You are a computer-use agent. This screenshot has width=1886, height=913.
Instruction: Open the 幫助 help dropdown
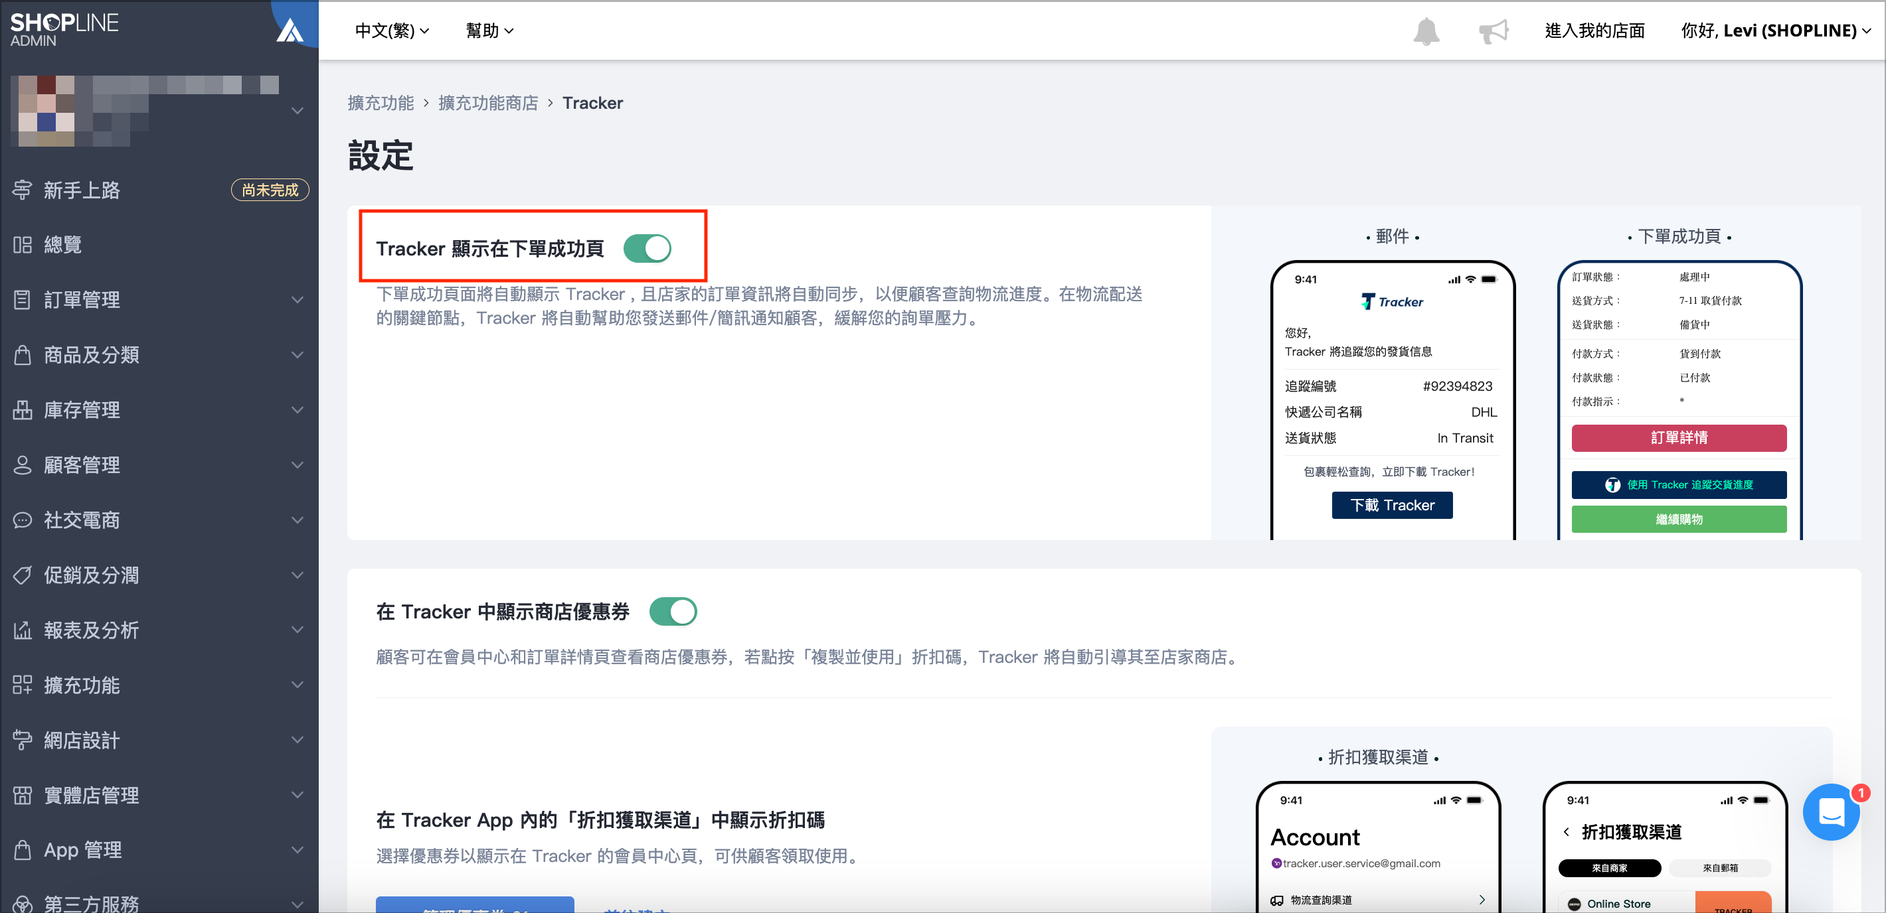pyautogui.click(x=490, y=31)
